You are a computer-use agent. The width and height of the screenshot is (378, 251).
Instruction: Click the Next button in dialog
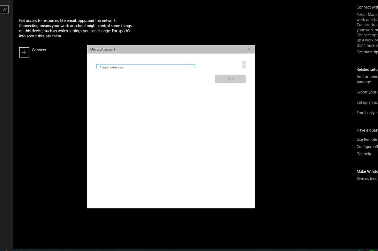(x=230, y=79)
